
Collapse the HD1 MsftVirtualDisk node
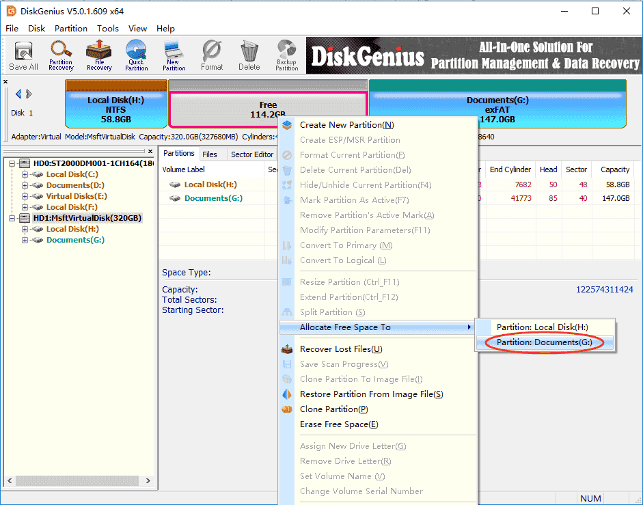click(x=12, y=218)
